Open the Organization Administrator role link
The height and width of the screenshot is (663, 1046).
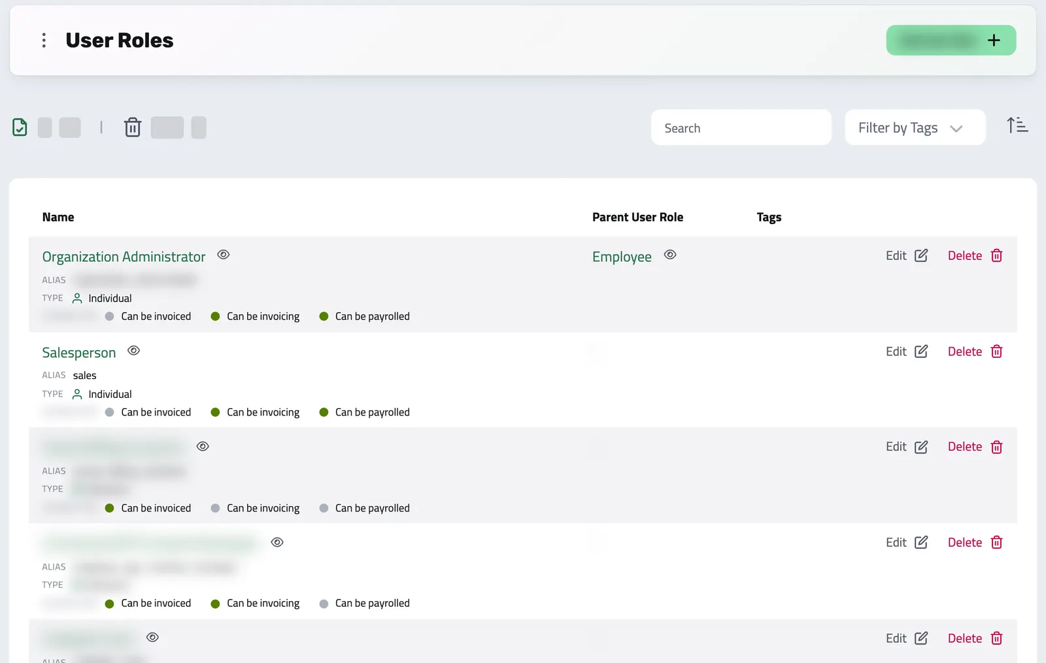[124, 257]
